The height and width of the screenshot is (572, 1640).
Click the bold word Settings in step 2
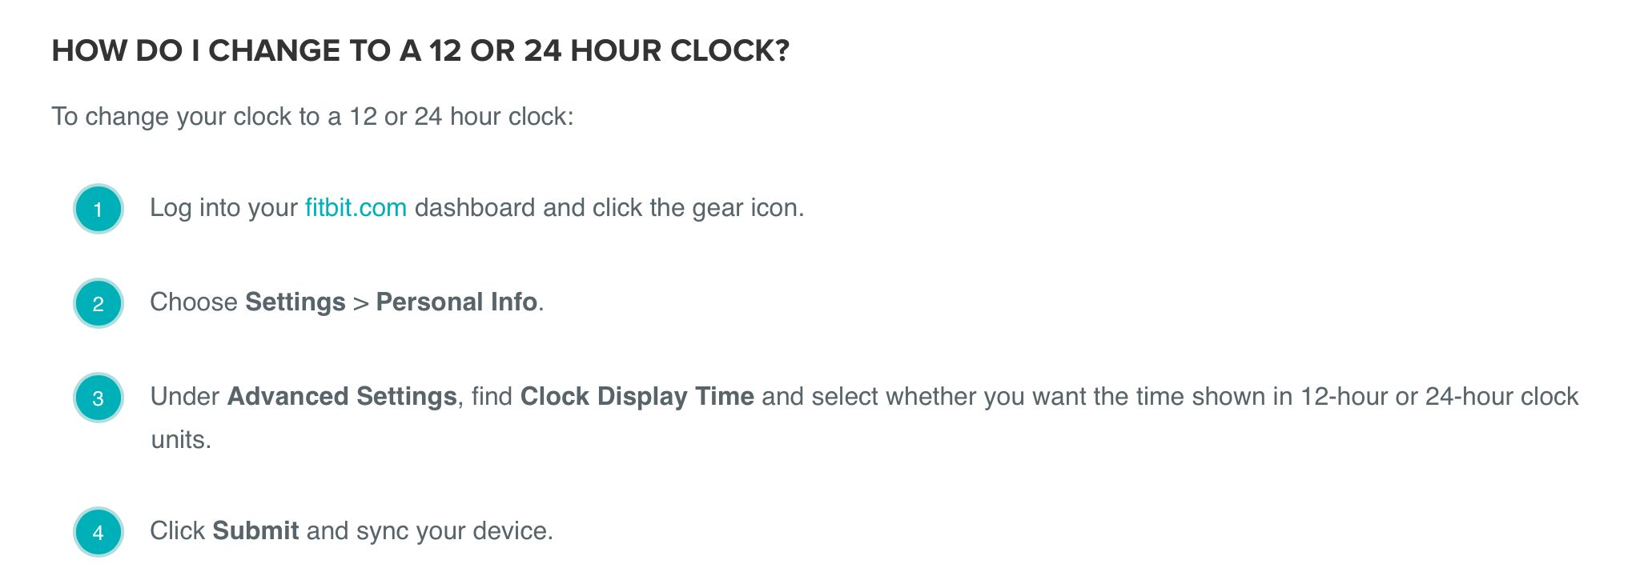point(295,302)
